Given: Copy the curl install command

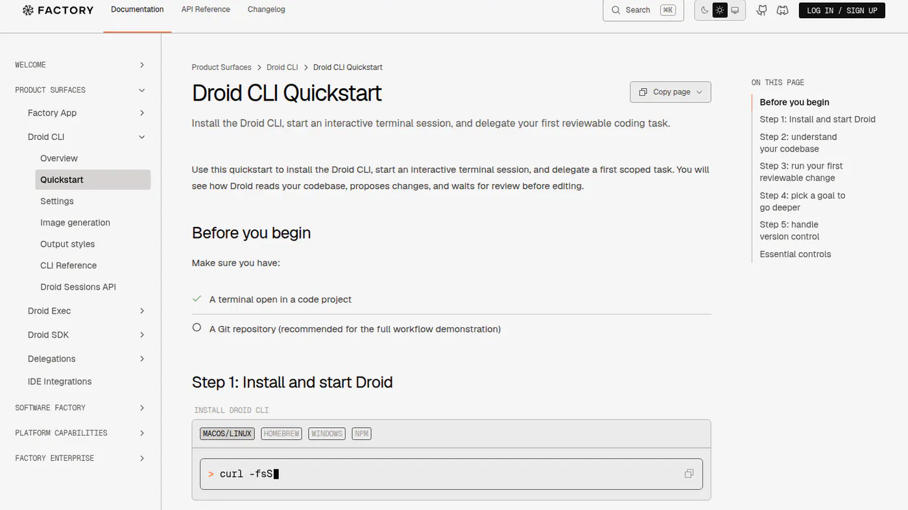Looking at the screenshot, I should 689,474.
